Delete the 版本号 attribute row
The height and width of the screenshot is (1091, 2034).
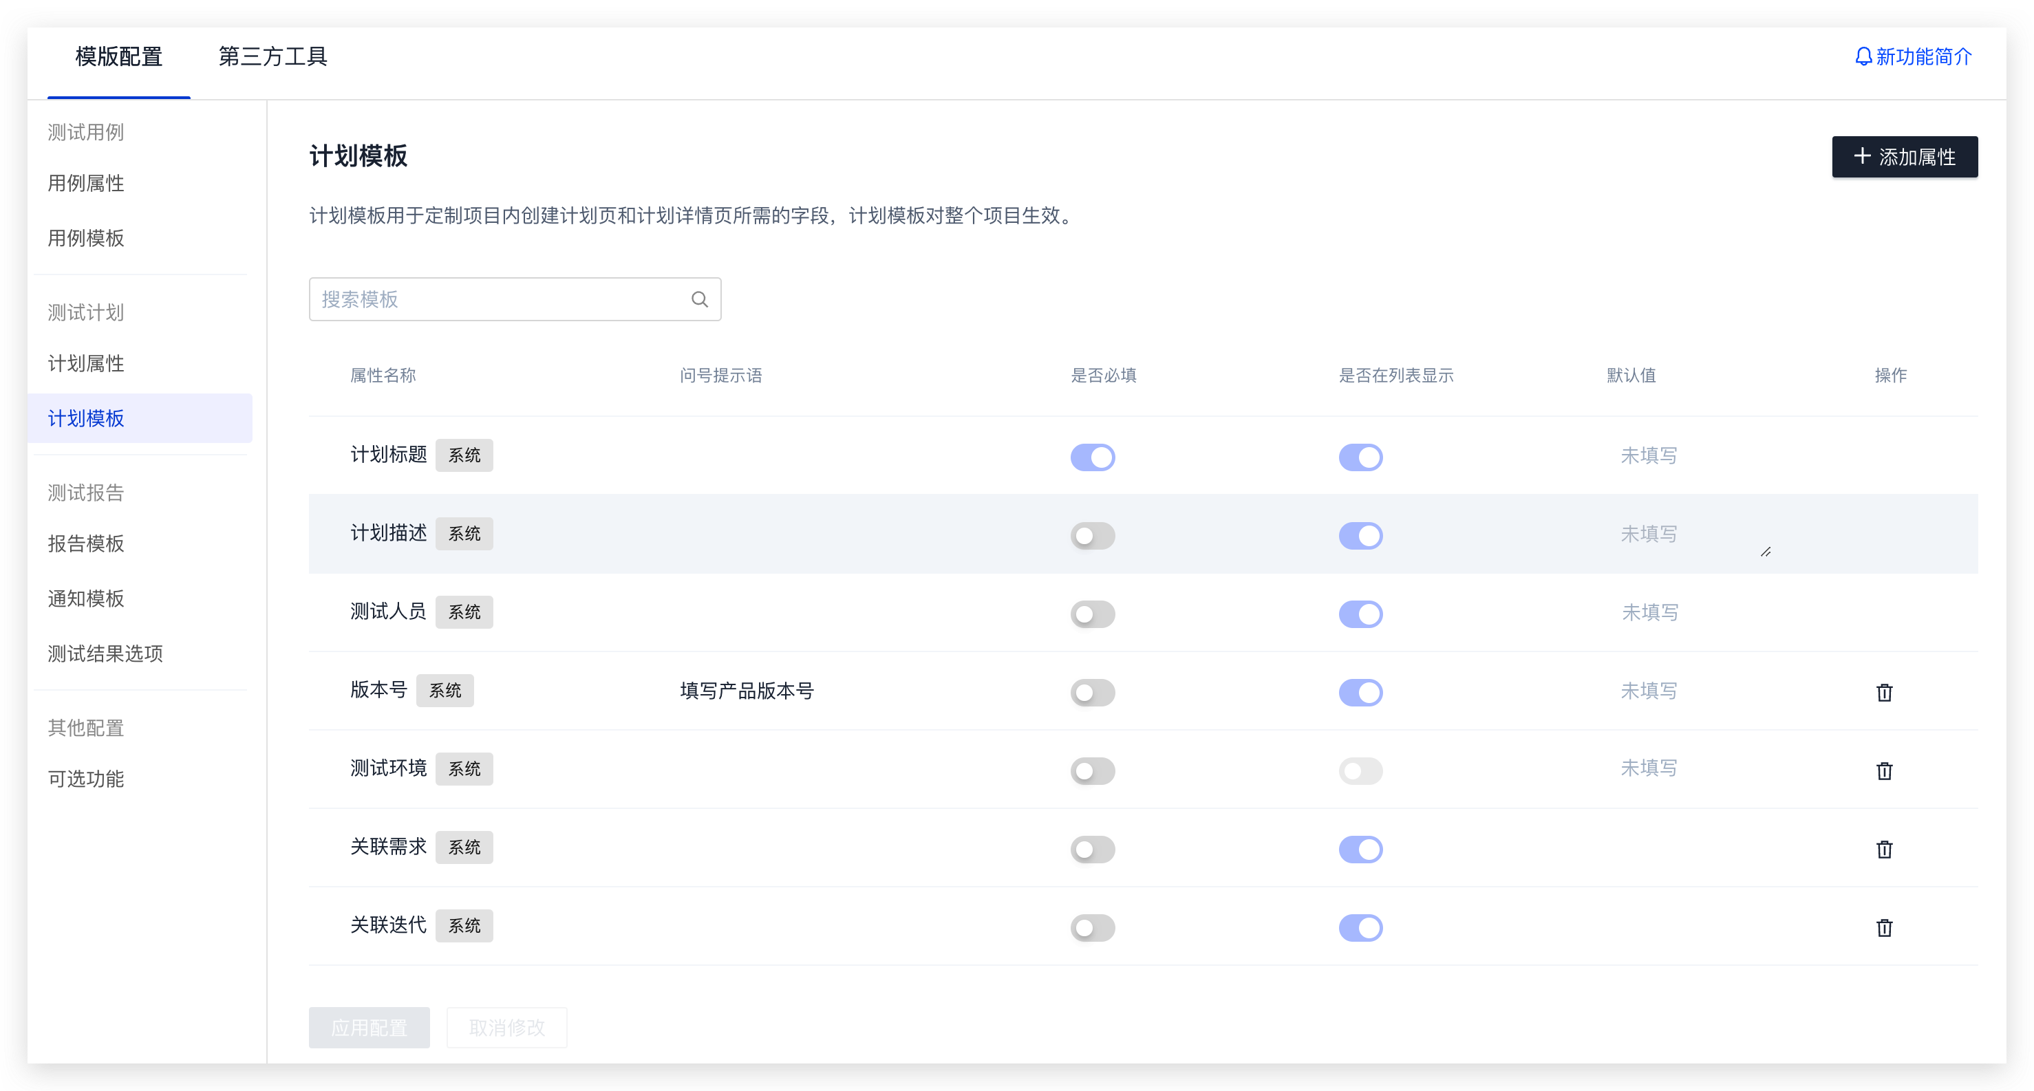click(1884, 691)
